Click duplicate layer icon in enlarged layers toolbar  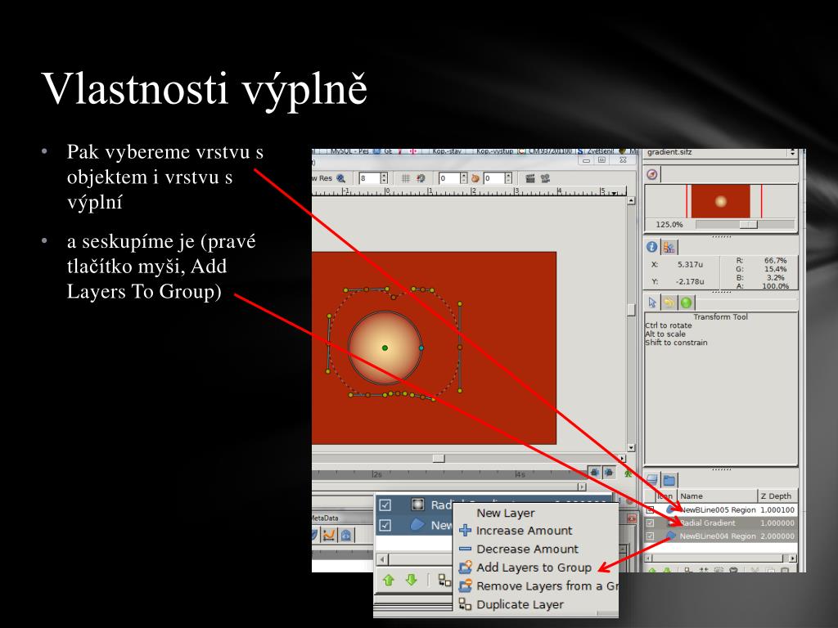click(x=444, y=580)
